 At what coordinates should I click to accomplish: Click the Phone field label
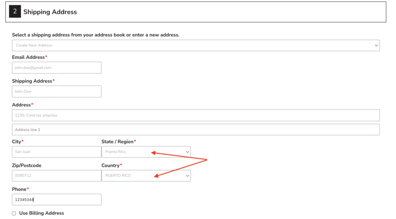[x=19, y=189]
